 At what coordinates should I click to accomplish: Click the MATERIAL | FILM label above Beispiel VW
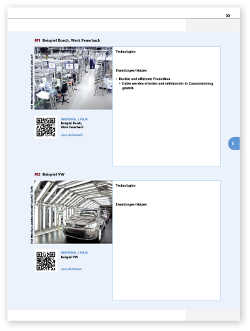tap(74, 252)
